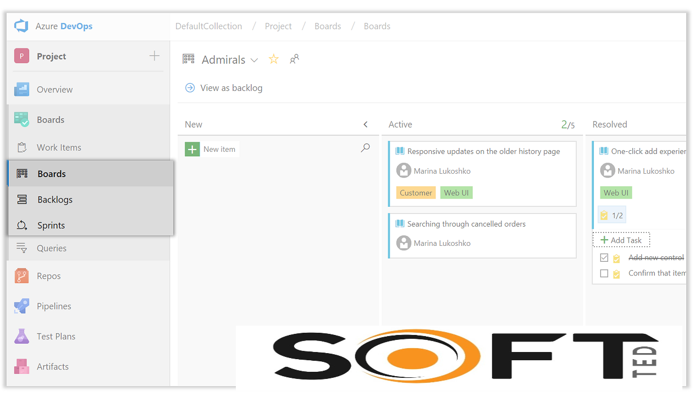
Task: Click the Active column header
Action: pos(400,124)
